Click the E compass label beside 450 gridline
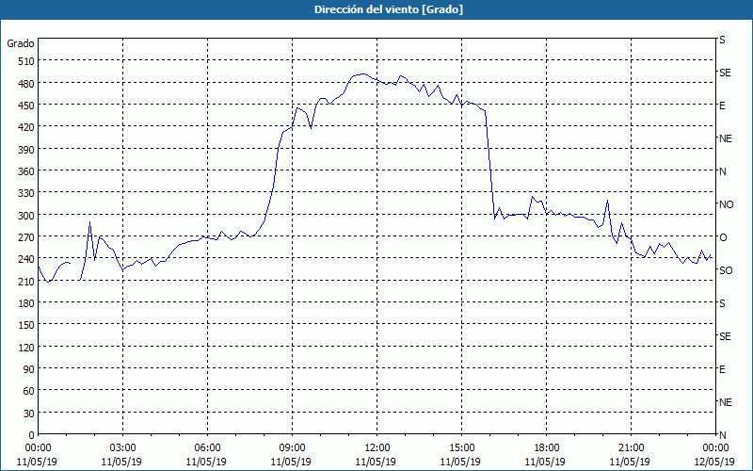 (722, 106)
